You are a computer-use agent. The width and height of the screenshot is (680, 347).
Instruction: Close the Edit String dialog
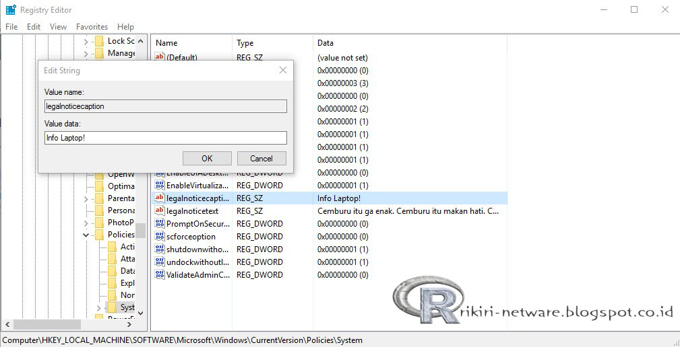tap(283, 70)
